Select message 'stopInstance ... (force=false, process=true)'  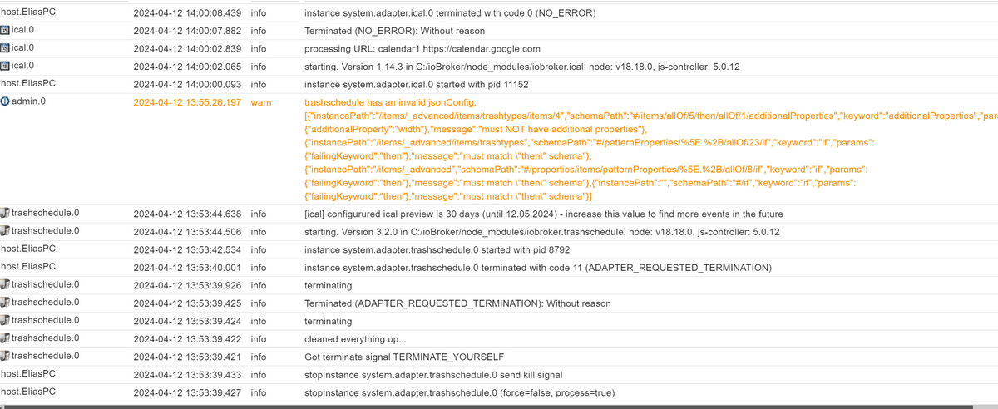(x=460, y=392)
